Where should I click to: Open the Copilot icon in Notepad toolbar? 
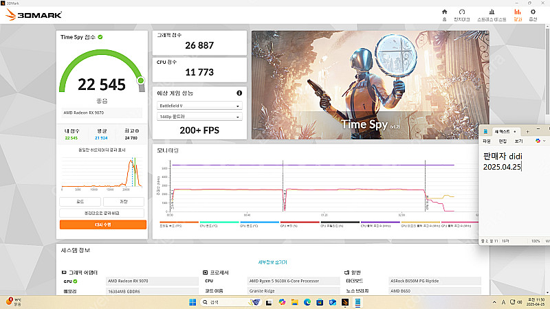pyautogui.click(x=538, y=141)
